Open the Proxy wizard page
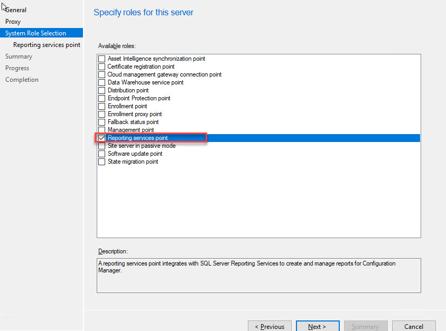The width and height of the screenshot is (446, 331). click(x=13, y=22)
